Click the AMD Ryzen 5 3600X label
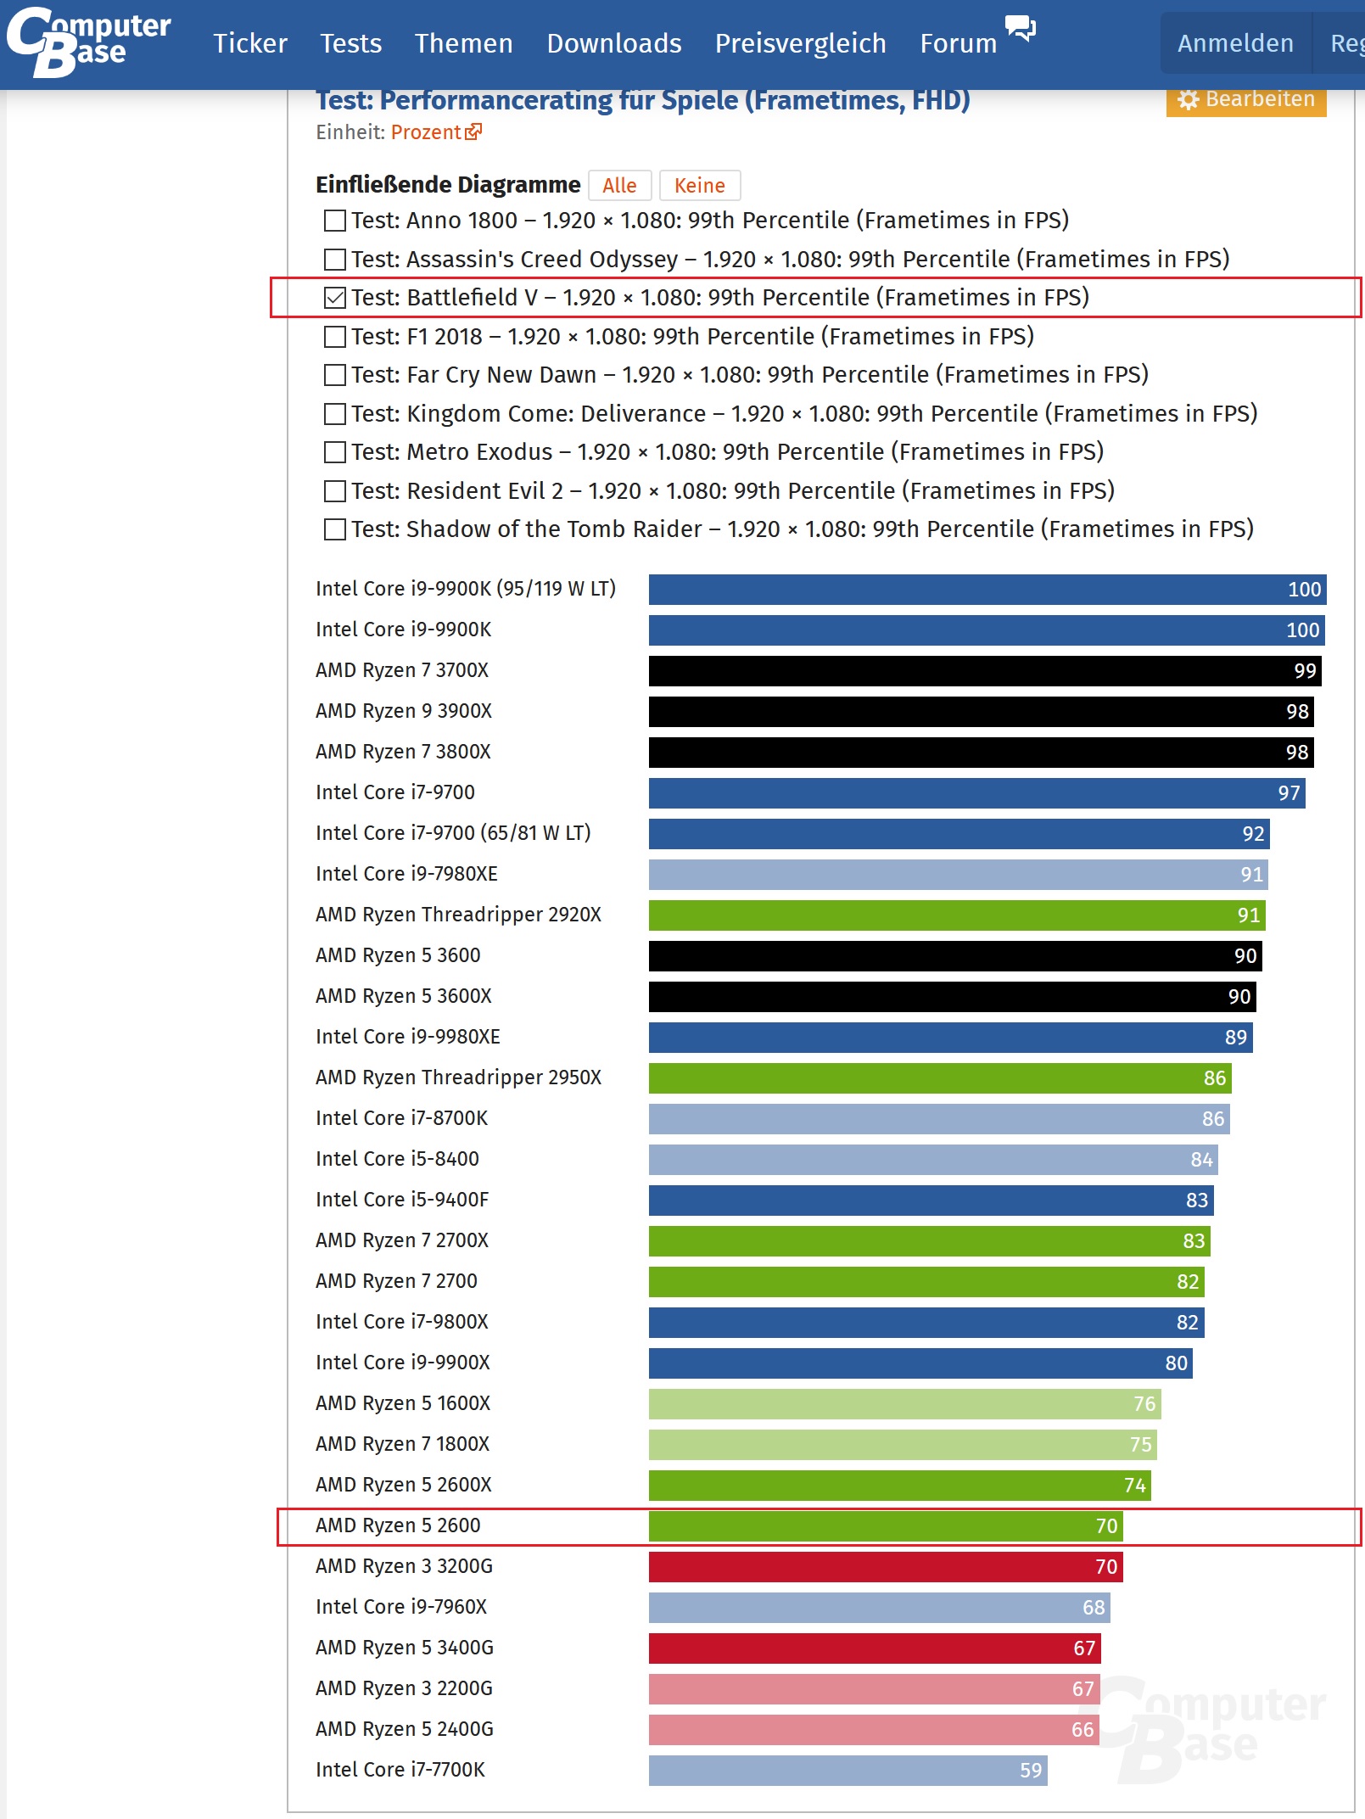The width and height of the screenshot is (1365, 1819). [x=404, y=996]
